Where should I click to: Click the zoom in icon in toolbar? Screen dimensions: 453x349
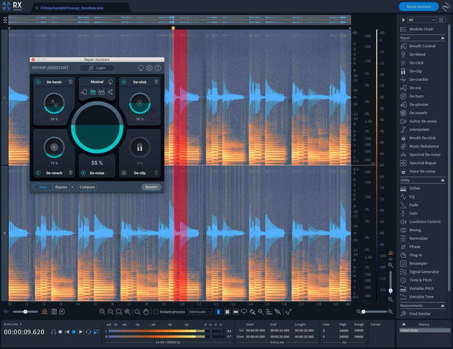pyautogui.click(x=102, y=311)
